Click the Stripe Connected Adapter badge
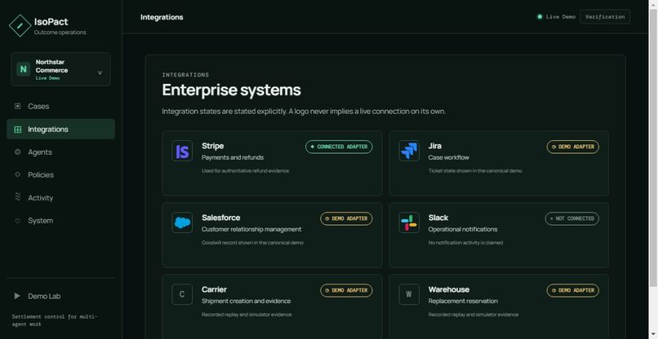This screenshot has height=339, width=658. point(339,147)
